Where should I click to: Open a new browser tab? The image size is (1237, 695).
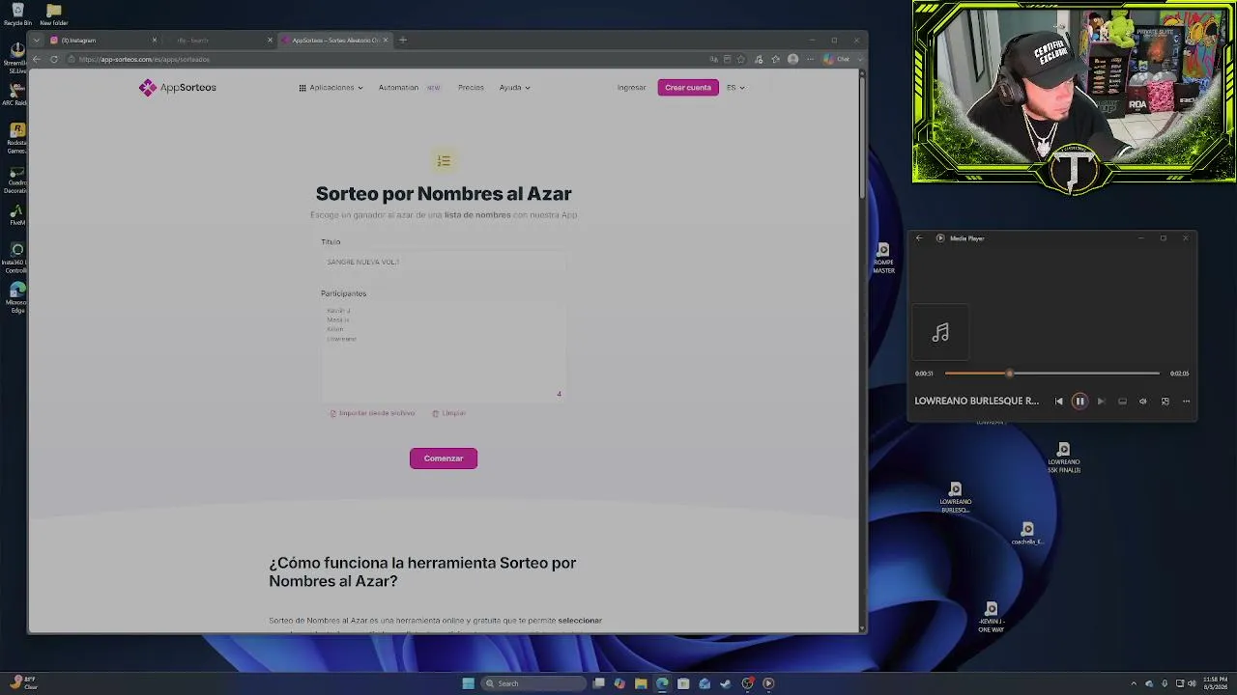(x=403, y=41)
